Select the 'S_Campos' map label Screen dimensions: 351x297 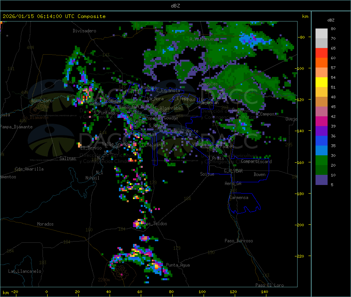(x=265, y=114)
